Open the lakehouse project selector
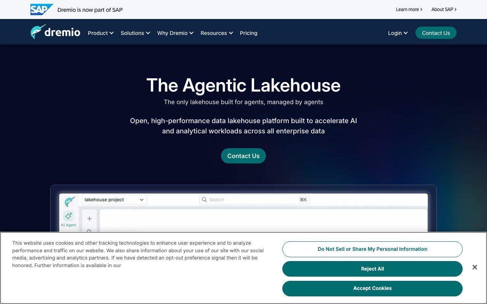 click(115, 199)
